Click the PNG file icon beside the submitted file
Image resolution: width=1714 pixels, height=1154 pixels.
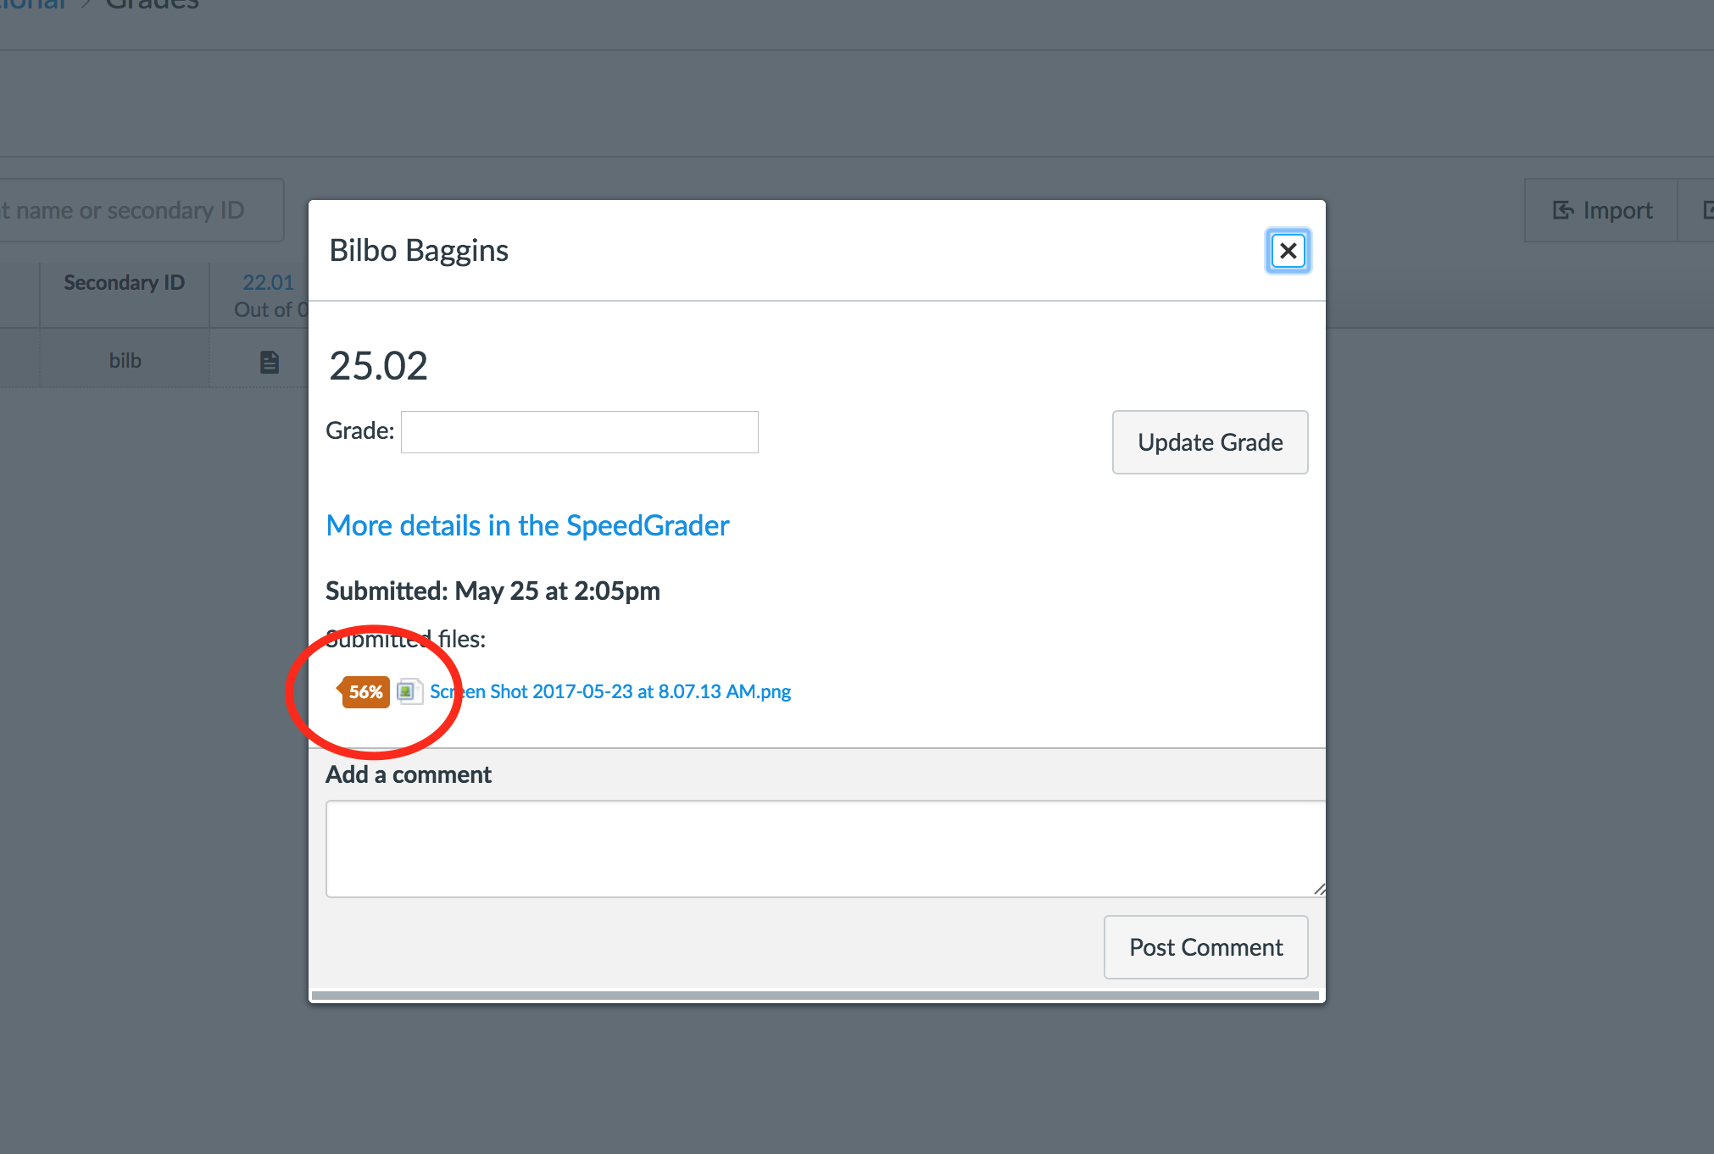pos(409,691)
